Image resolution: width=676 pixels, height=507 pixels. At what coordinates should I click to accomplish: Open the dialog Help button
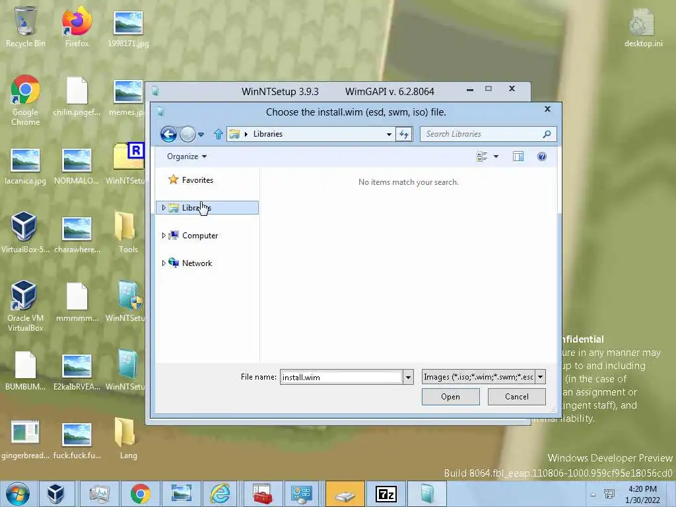[x=542, y=156]
